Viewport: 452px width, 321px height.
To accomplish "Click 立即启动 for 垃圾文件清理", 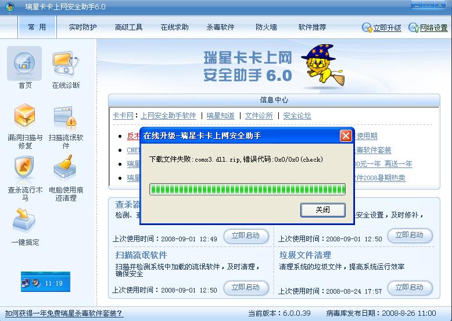I will tap(410, 287).
